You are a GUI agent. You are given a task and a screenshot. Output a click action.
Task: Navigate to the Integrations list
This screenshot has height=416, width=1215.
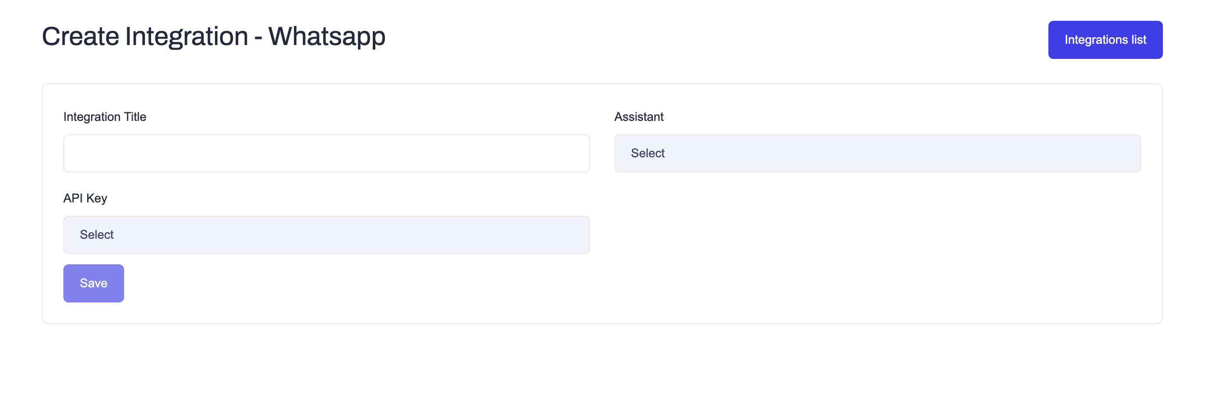coord(1106,39)
